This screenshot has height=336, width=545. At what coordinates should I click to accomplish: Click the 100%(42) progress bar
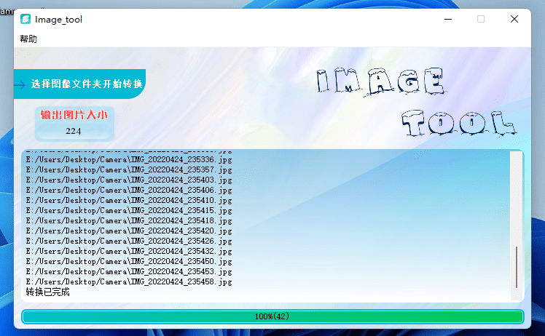pos(272,316)
